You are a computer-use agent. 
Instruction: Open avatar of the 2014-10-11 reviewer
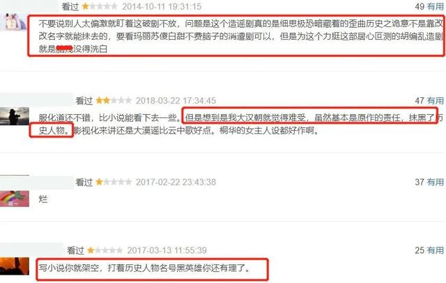(13, 22)
